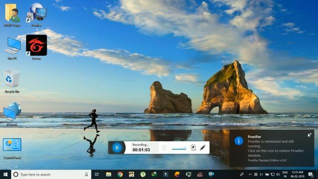The width and height of the screenshot is (318, 179).
Task: Click the recording bar's volume level slider
Action: [x=179, y=149]
